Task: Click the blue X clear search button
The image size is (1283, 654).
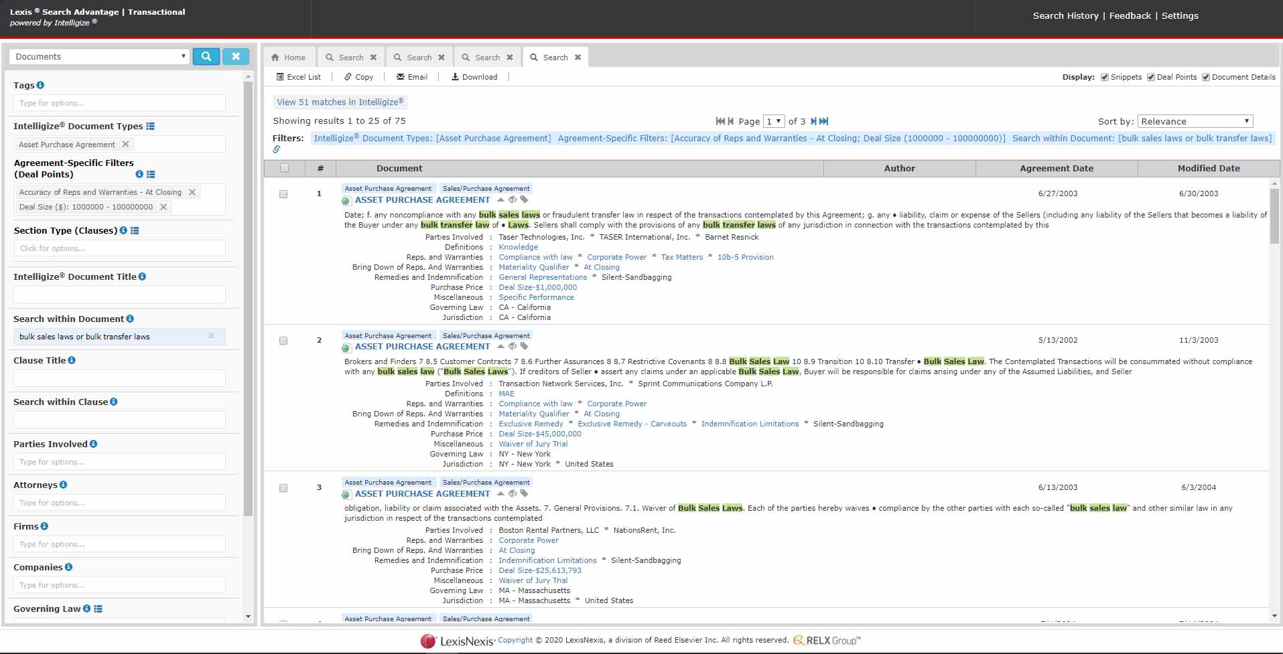Action: 236,57
